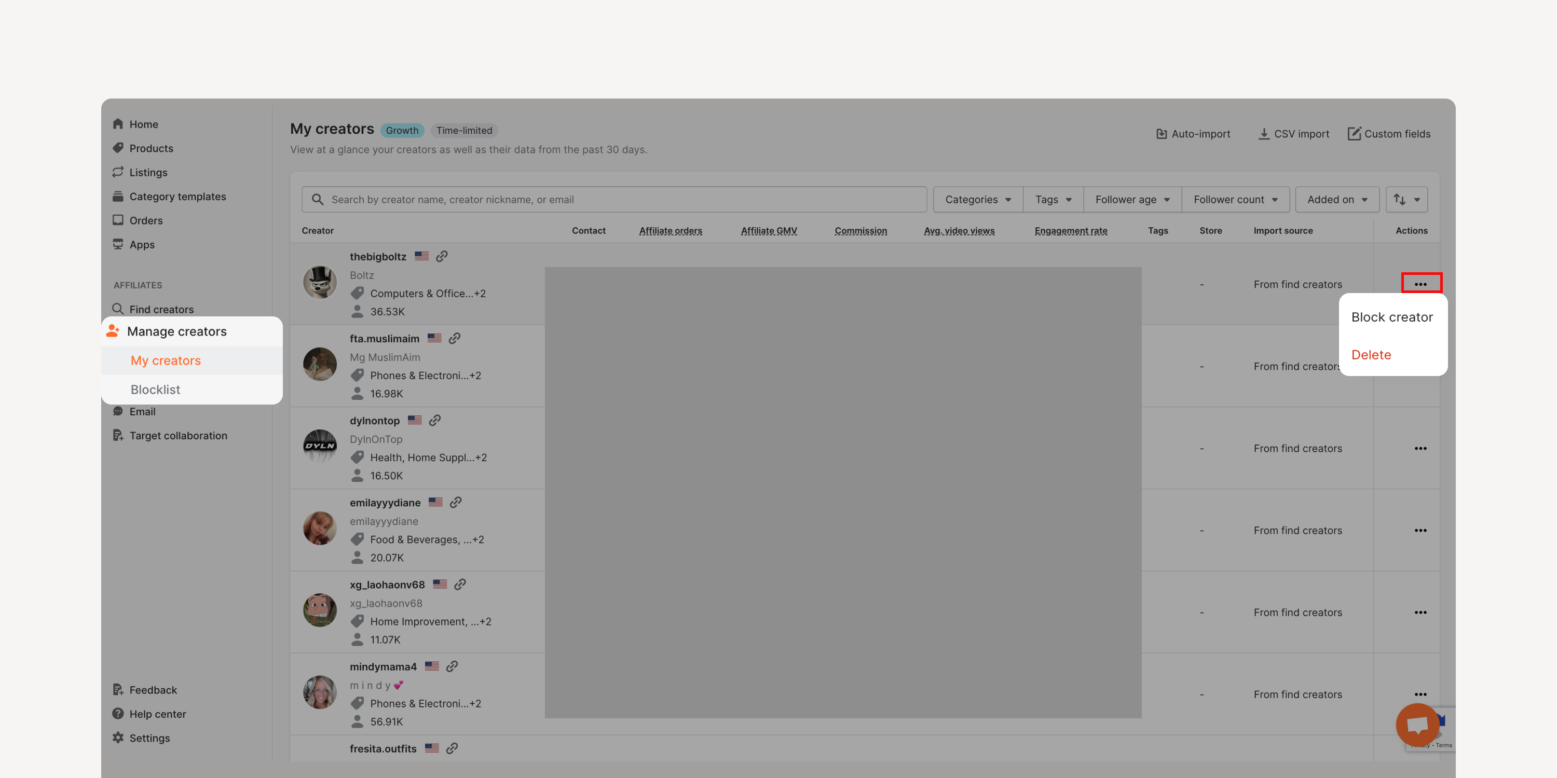
Task: Go to Find creators page
Action: (x=161, y=309)
